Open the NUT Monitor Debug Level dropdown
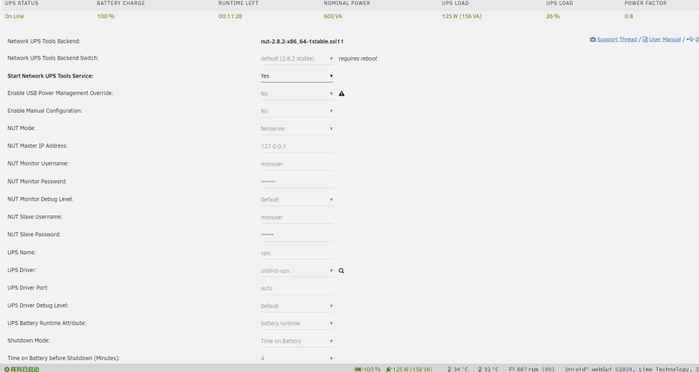 point(297,200)
